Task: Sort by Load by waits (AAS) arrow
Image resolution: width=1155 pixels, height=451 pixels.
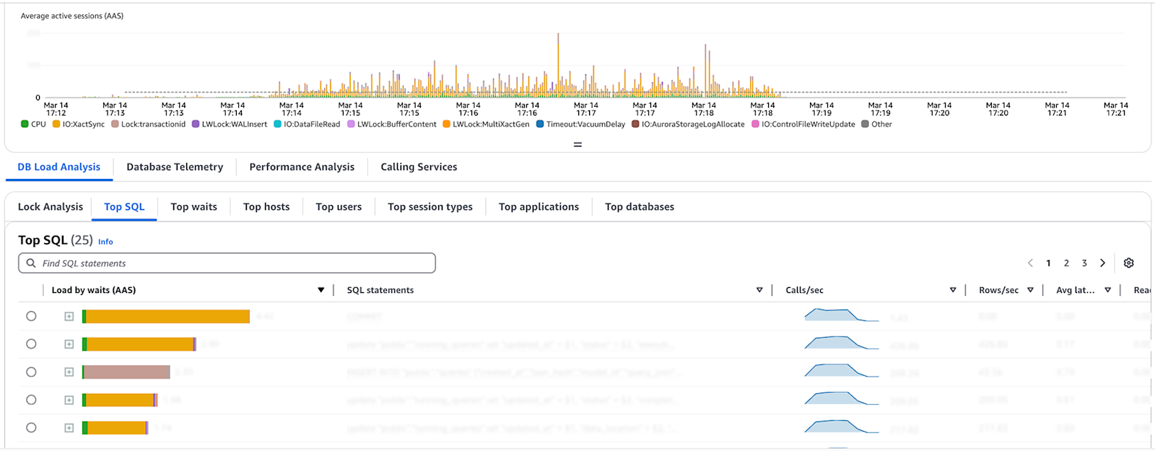Action: [321, 290]
